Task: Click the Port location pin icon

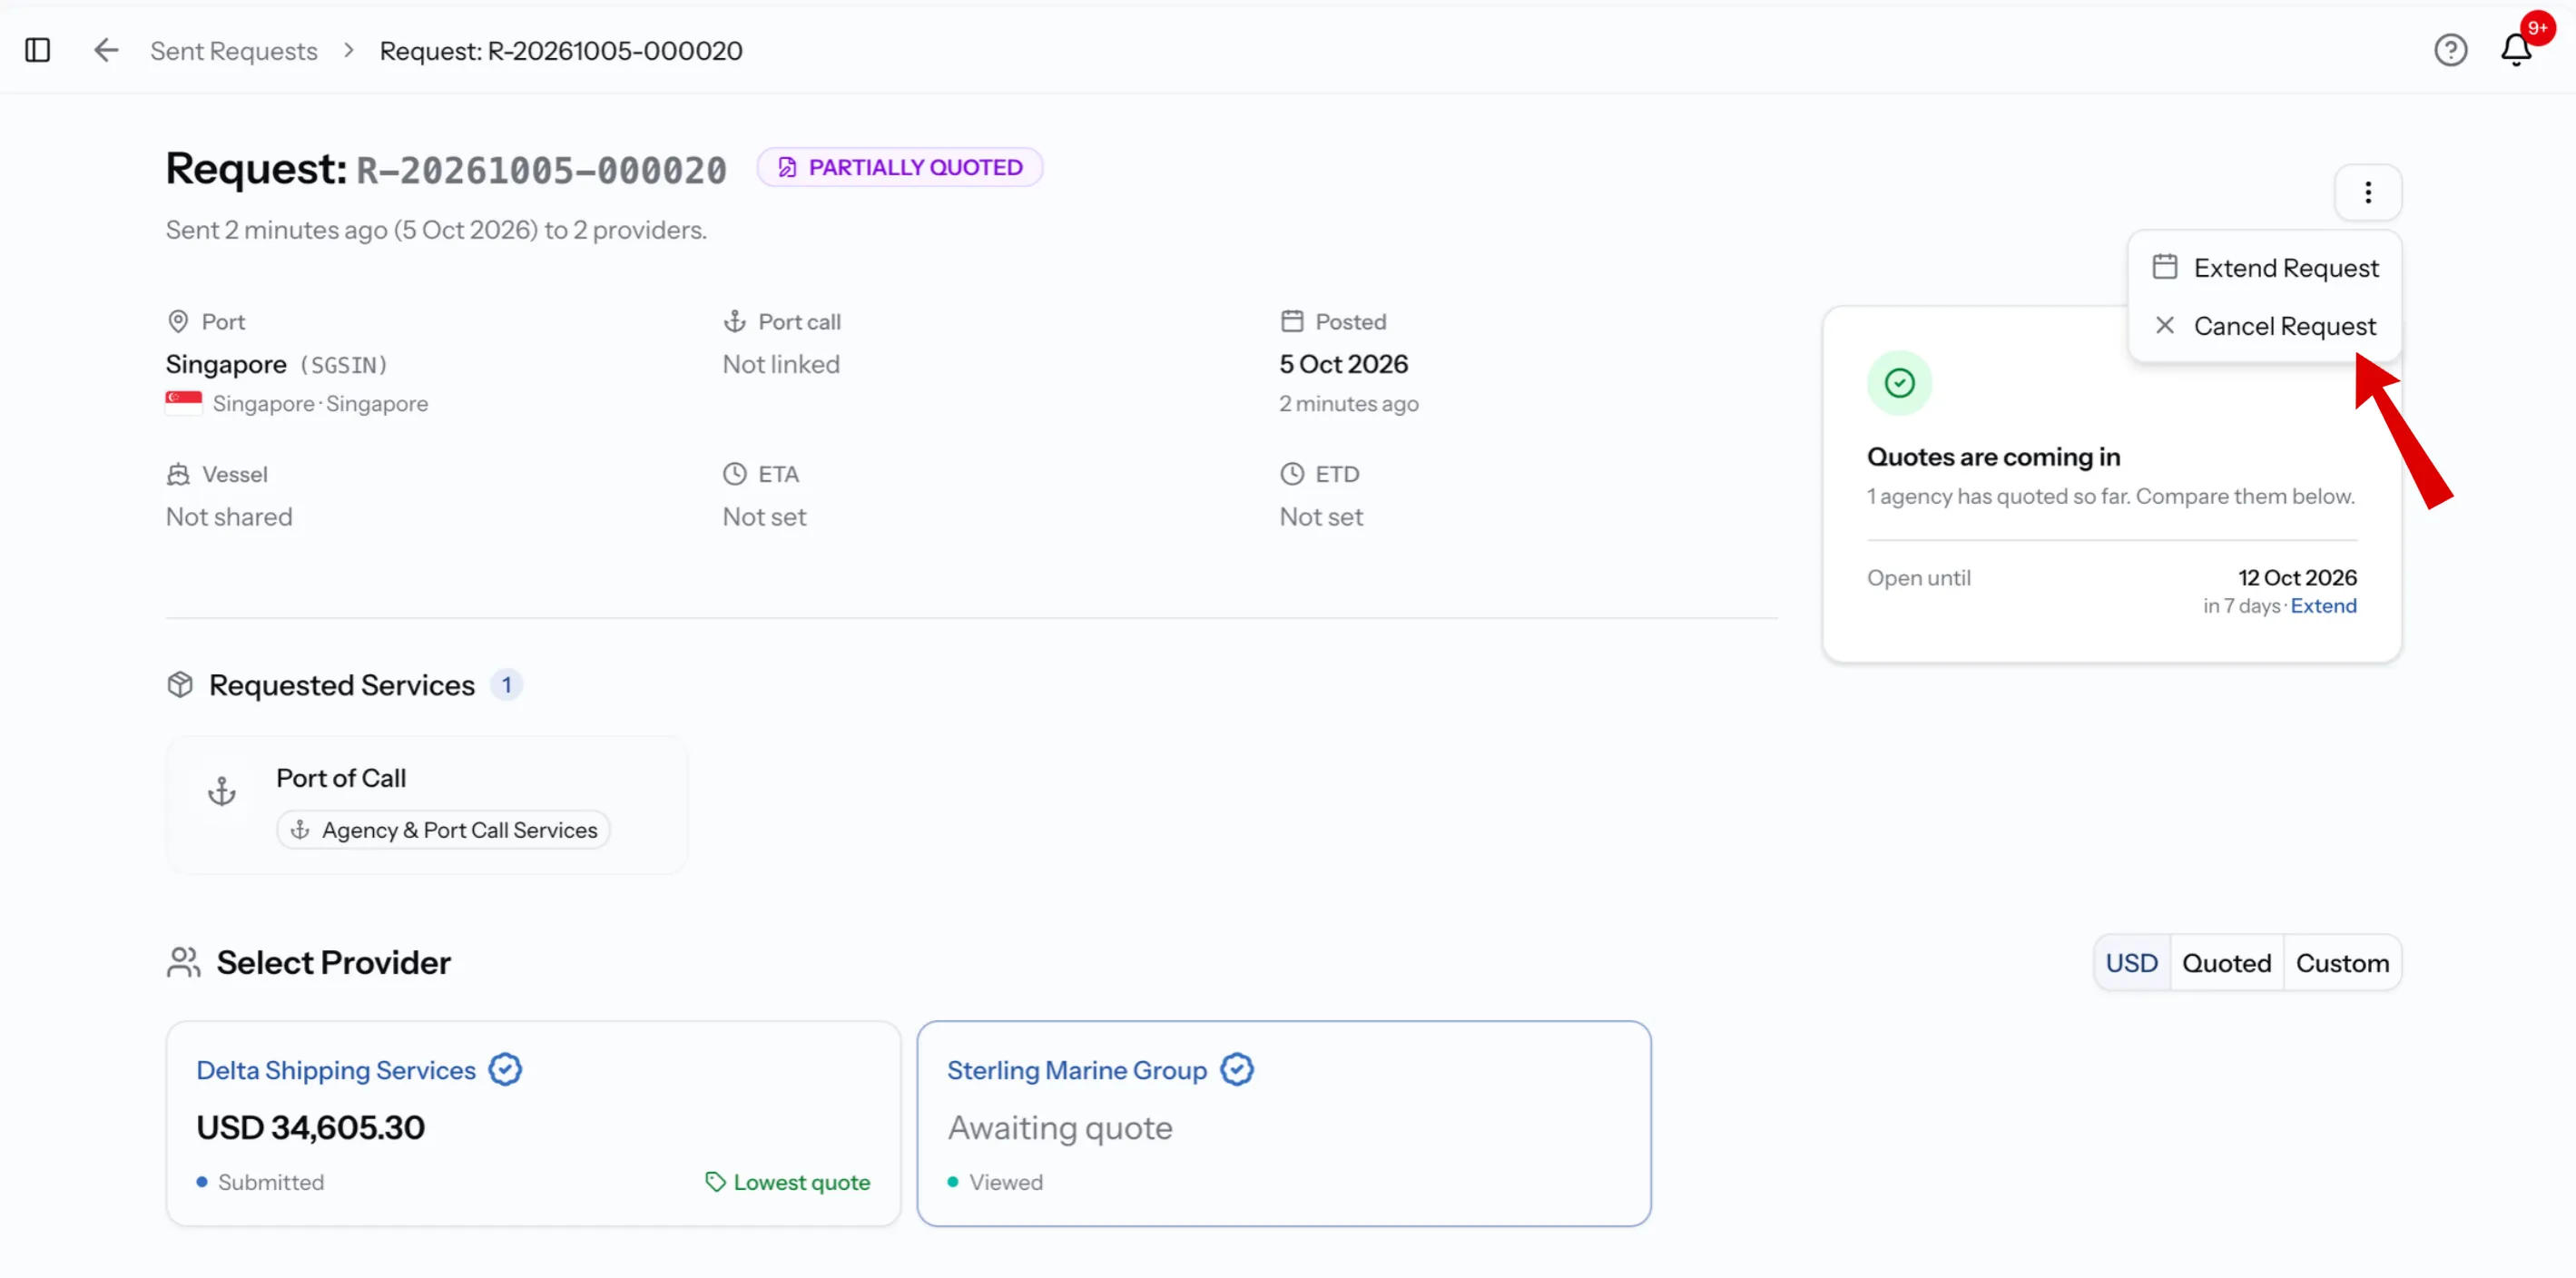Action: pyautogui.click(x=178, y=322)
